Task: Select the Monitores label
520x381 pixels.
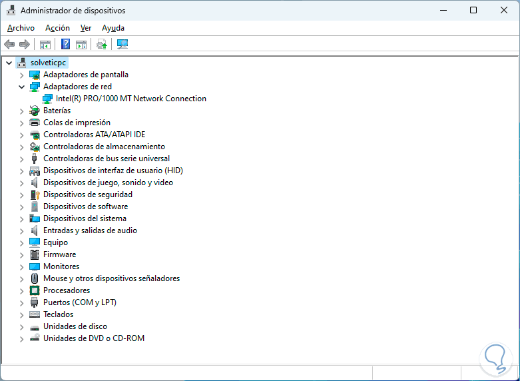Action: pyautogui.click(x=61, y=266)
